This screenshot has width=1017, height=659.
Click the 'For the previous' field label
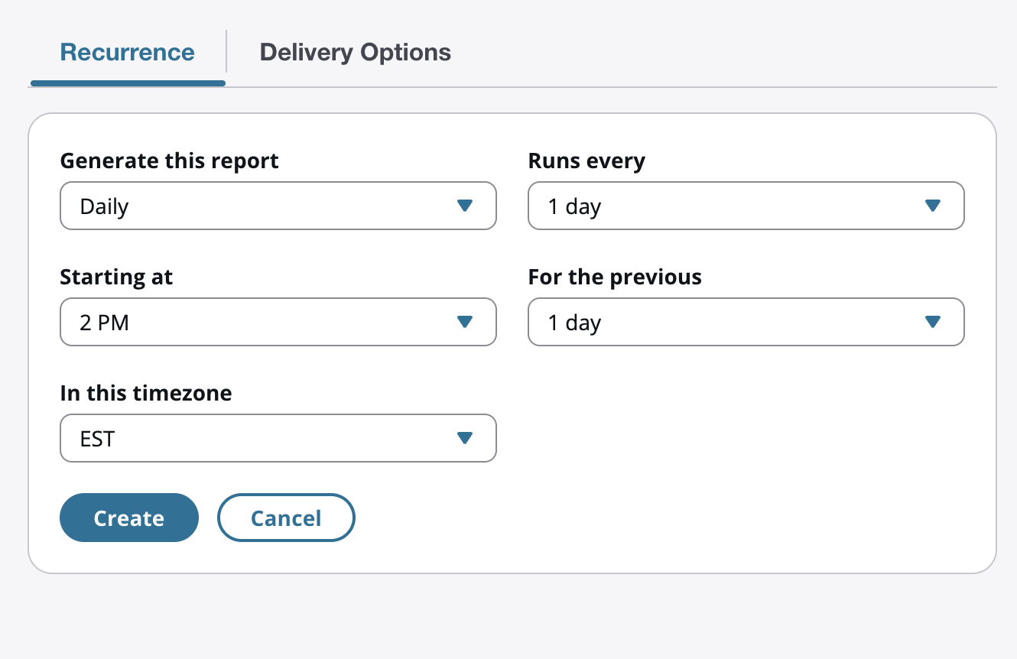[615, 277]
